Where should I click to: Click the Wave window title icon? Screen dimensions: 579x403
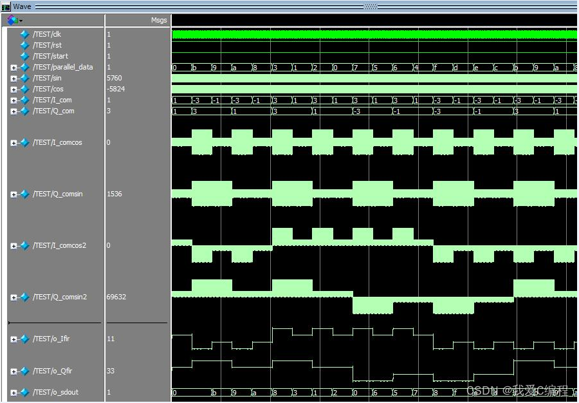point(6,6)
